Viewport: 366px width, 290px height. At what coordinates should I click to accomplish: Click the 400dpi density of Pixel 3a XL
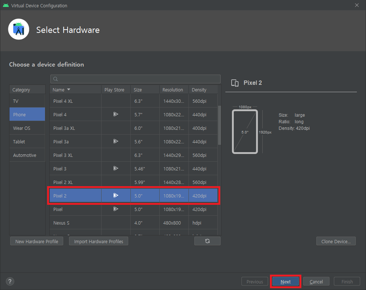tap(199, 128)
